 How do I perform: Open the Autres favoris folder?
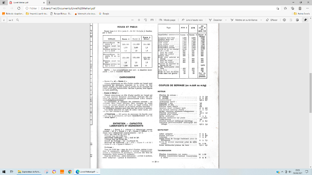(x=302, y=14)
